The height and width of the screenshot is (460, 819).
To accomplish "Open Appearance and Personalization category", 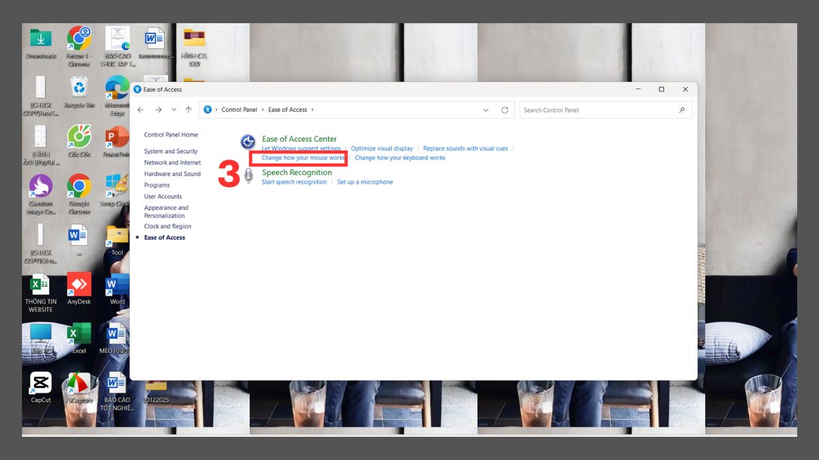I will [x=166, y=211].
